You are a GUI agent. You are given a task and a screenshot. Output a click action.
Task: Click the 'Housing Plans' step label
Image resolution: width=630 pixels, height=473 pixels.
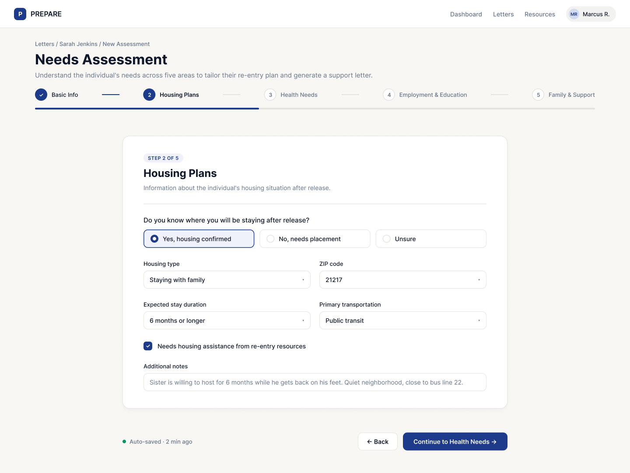point(179,95)
